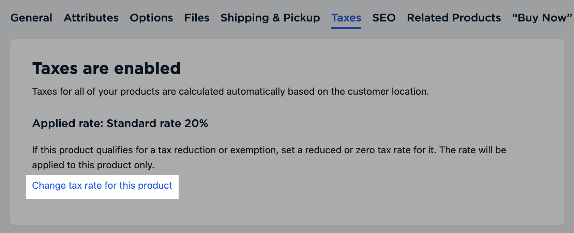Viewport: 574px width, 233px height.
Task: Click “Change tax rate for this product”
Action: (102, 185)
